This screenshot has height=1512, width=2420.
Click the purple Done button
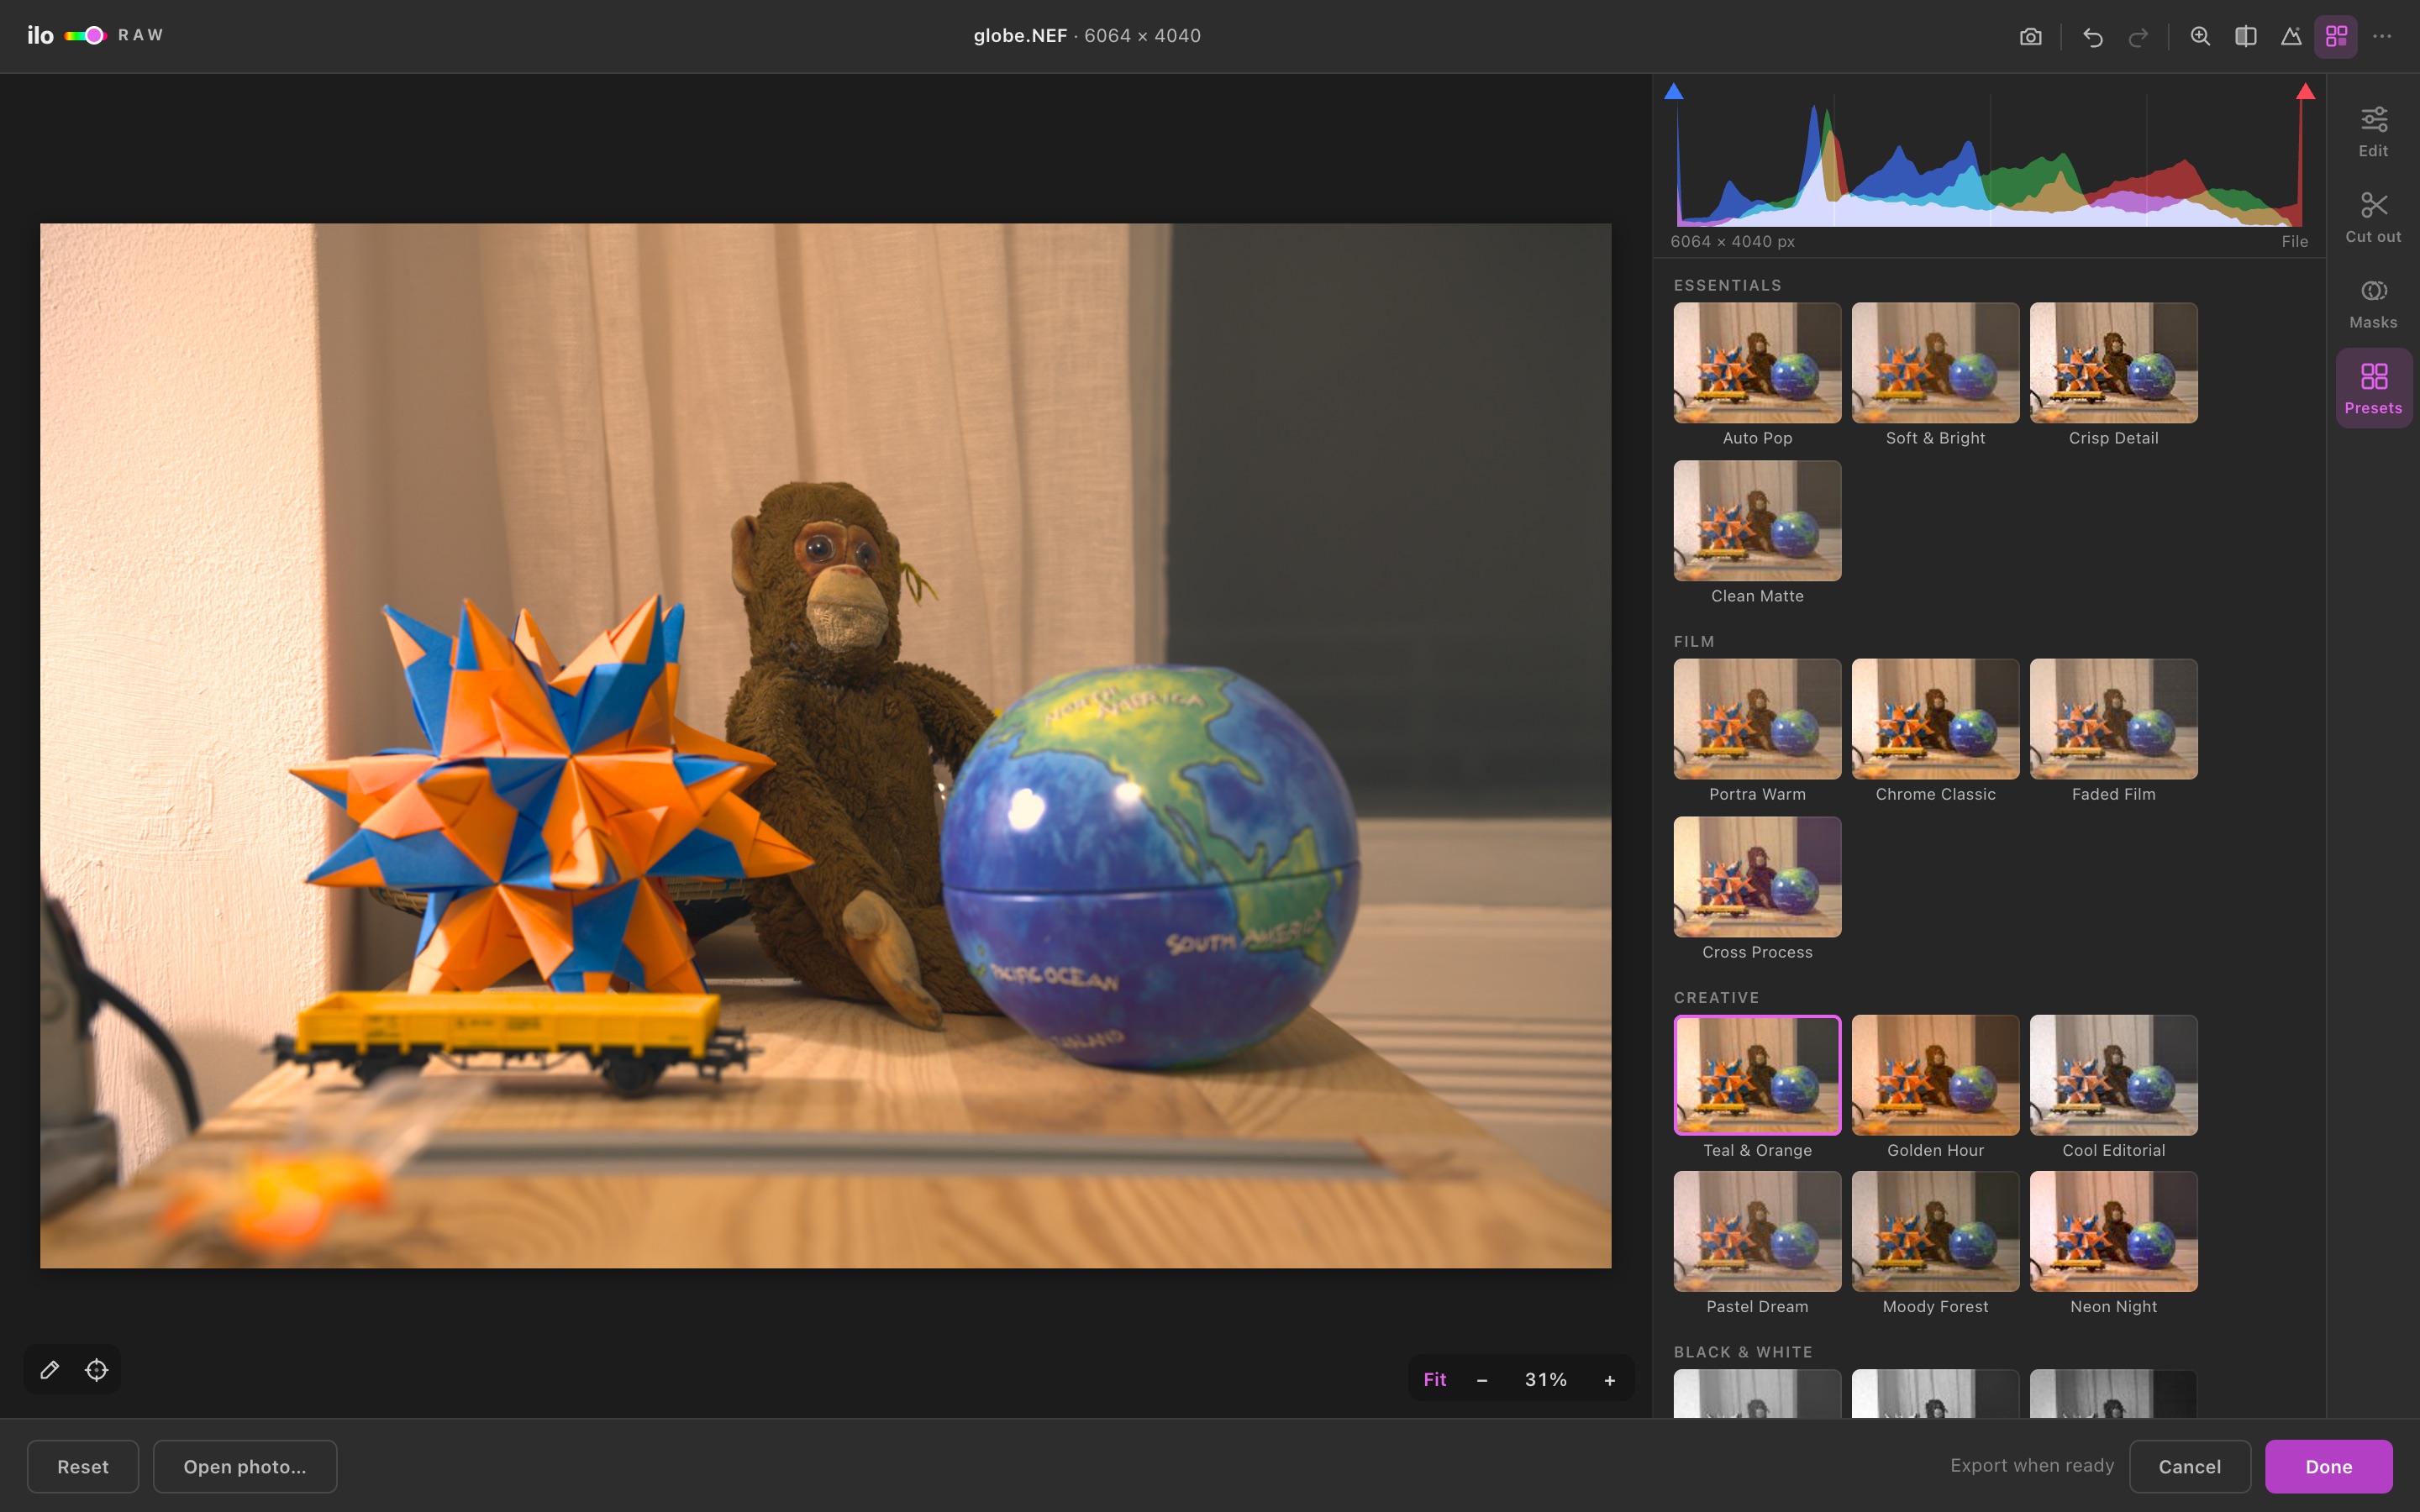tap(2328, 1467)
